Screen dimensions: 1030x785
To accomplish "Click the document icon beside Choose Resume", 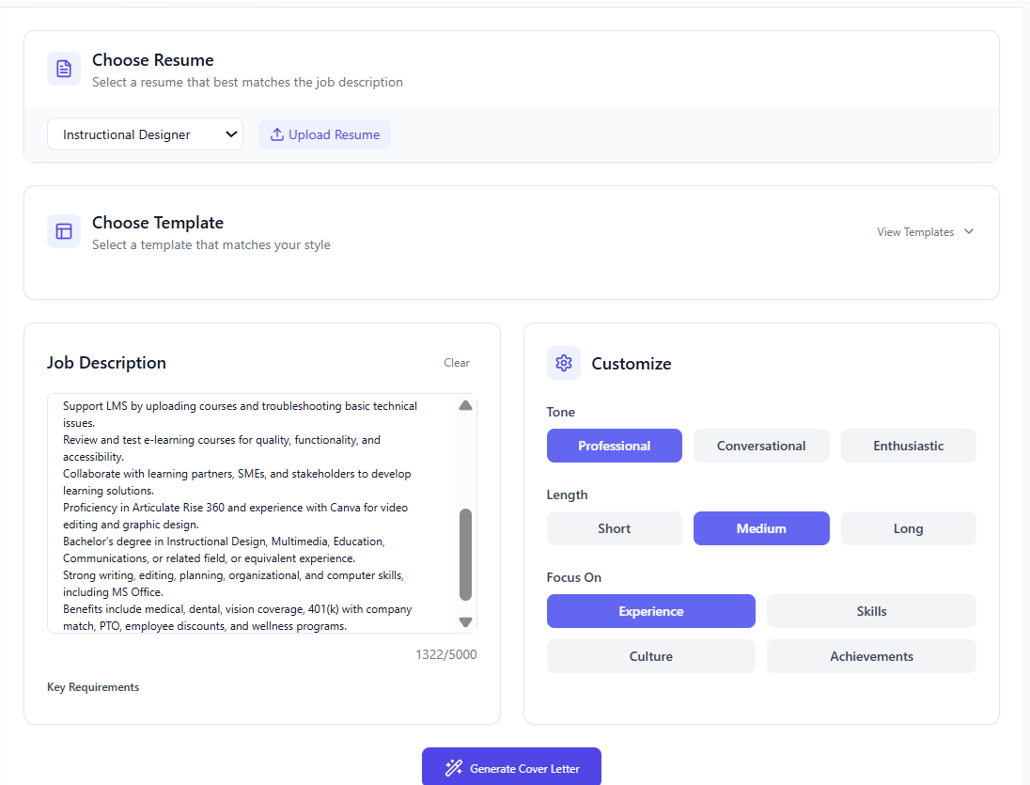I will pos(63,69).
